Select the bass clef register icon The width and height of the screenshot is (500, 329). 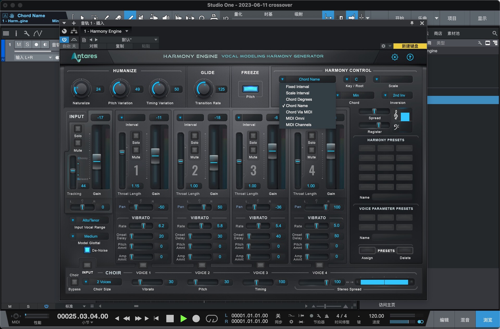tap(396, 127)
